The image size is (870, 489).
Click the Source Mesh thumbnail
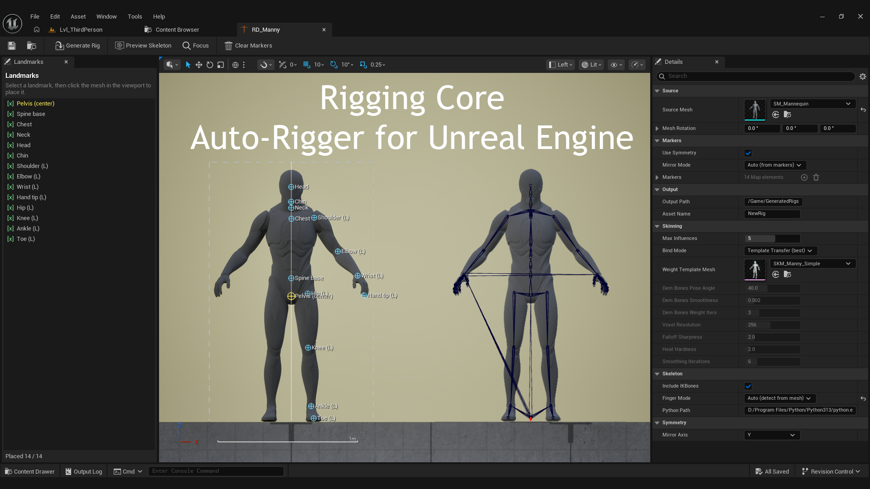click(755, 110)
